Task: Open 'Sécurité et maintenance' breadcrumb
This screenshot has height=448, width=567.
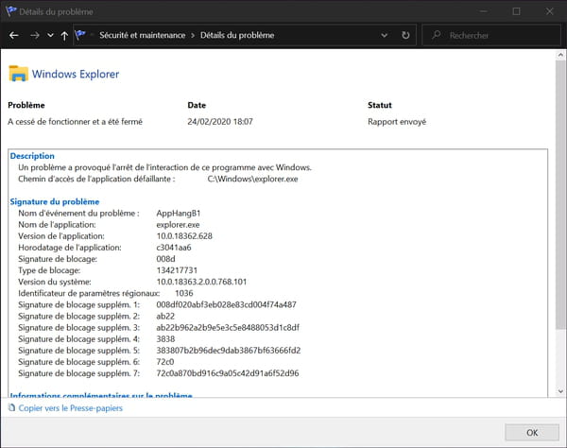Action: tap(143, 35)
